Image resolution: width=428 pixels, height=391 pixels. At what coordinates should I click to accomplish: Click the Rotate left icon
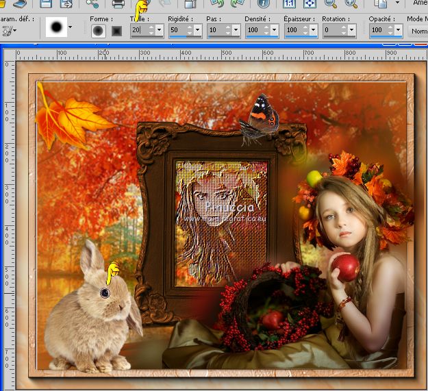217,3
